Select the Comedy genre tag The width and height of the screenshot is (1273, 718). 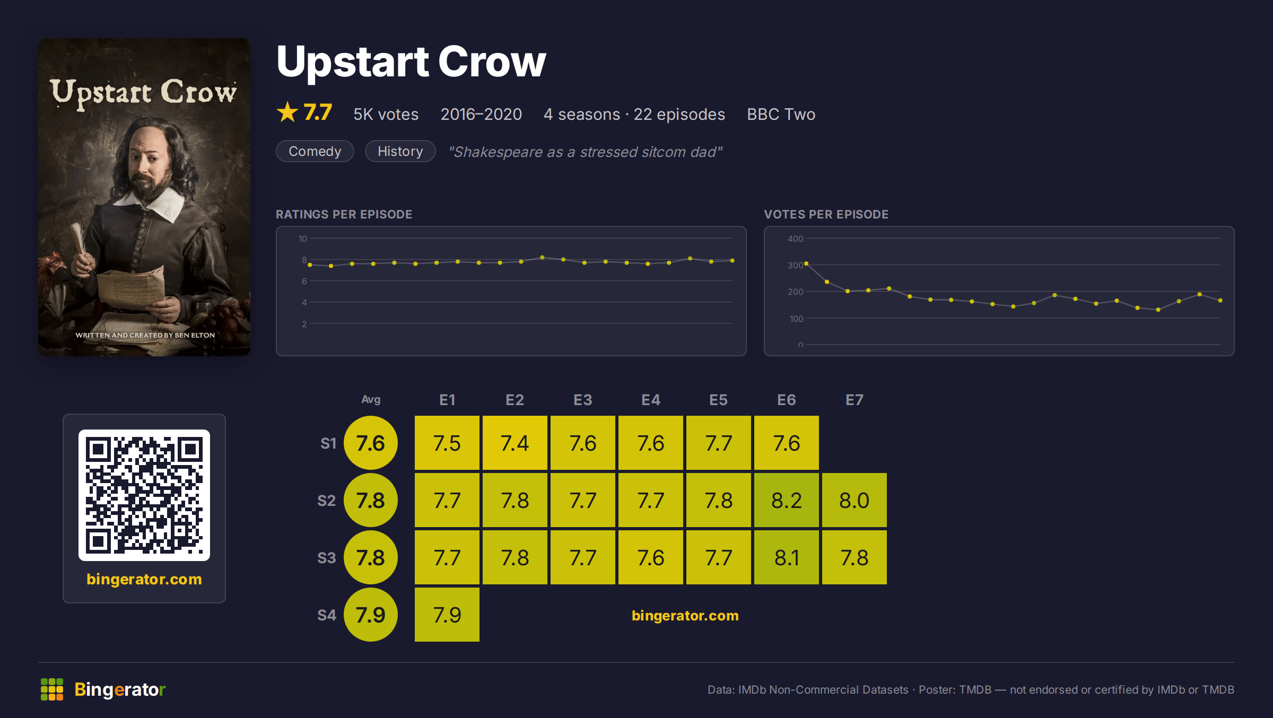pos(315,151)
